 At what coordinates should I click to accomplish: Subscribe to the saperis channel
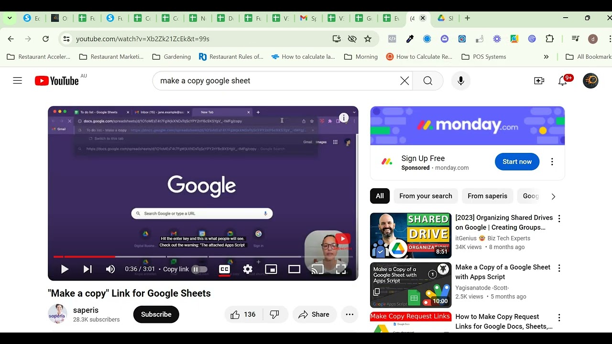pyautogui.click(x=156, y=314)
